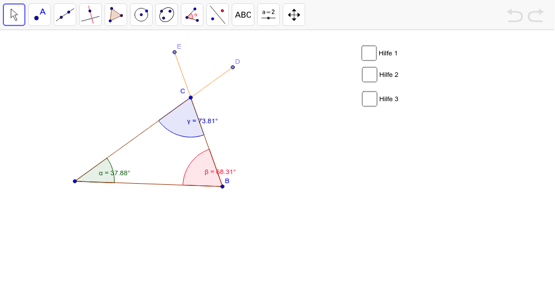Click the unlabeled left triangle vertex
This screenshot has height=286, width=555.
click(75, 181)
